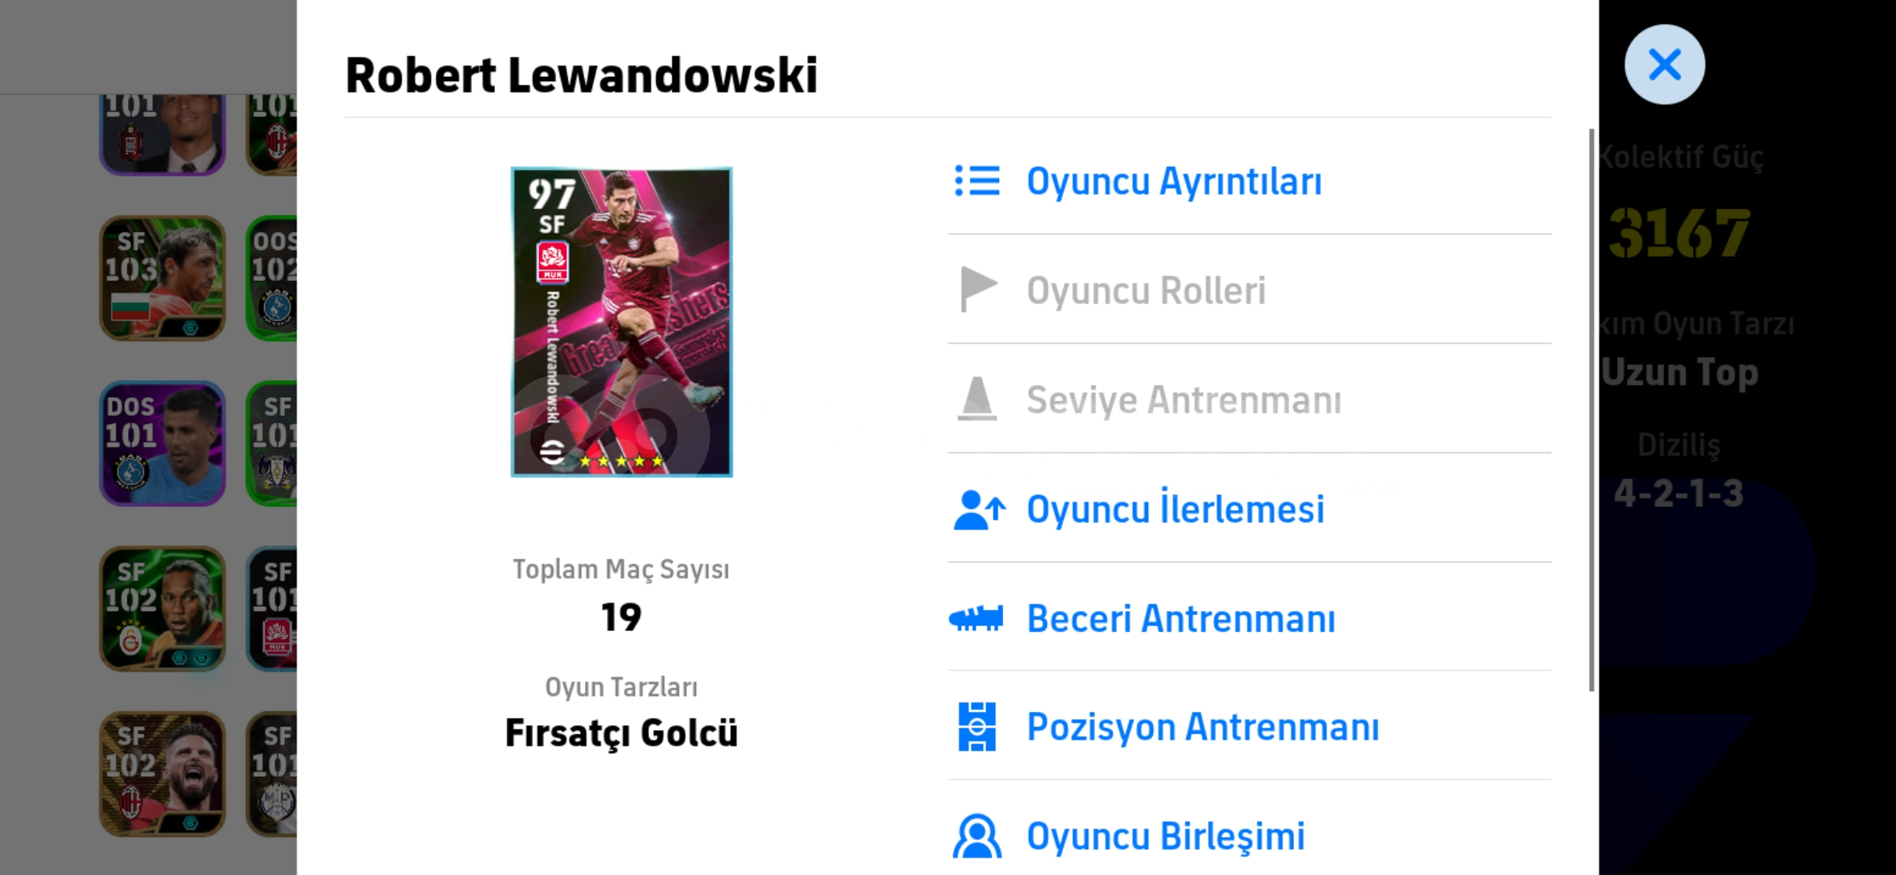
Task: Open Oyuncu Birleşimi option
Action: tap(1249, 834)
